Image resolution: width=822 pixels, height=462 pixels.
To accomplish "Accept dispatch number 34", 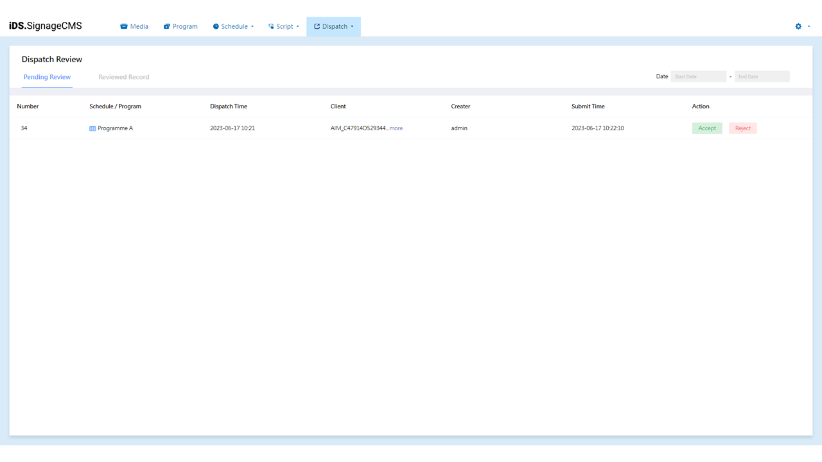I will coord(706,128).
